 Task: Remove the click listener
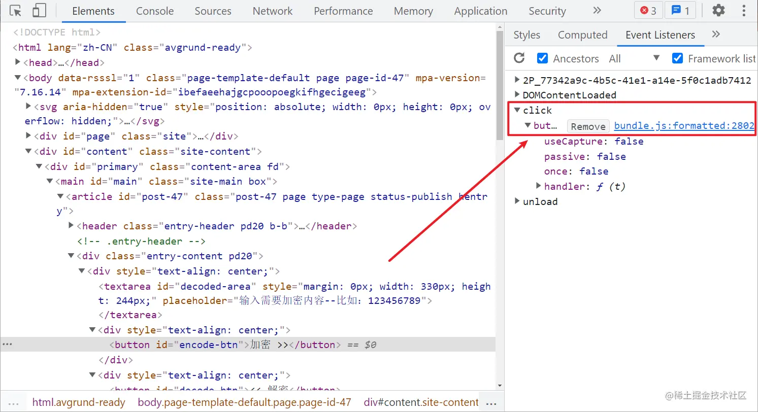[x=588, y=126]
